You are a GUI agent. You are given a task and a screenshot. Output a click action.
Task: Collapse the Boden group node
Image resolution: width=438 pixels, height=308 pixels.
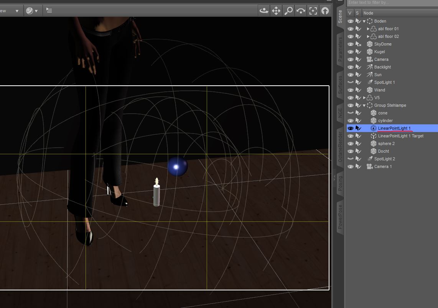[x=364, y=21]
